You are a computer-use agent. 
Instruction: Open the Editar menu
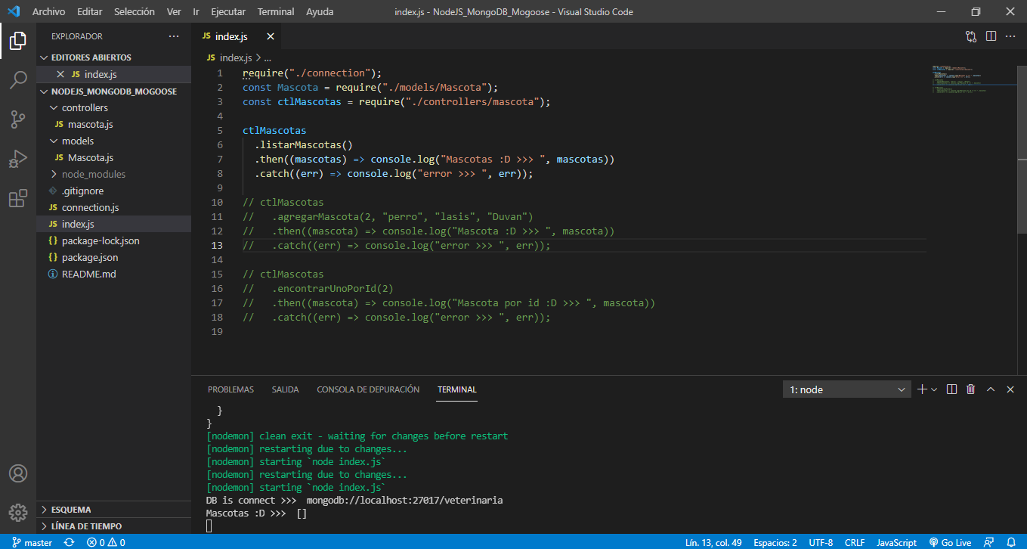tap(90, 12)
